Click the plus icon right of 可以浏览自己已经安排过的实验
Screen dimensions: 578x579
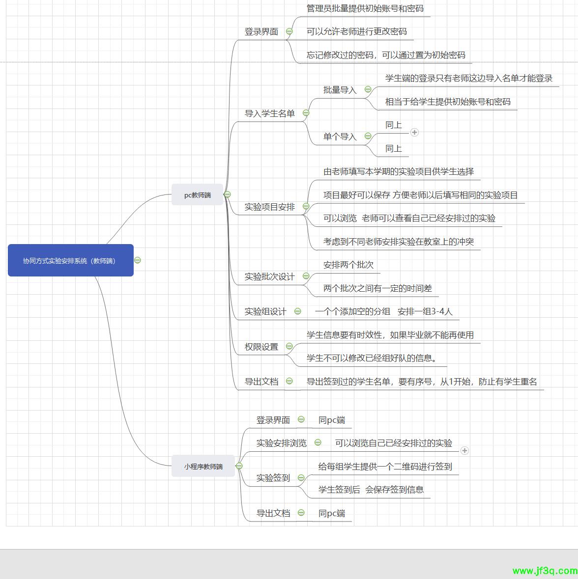point(464,450)
